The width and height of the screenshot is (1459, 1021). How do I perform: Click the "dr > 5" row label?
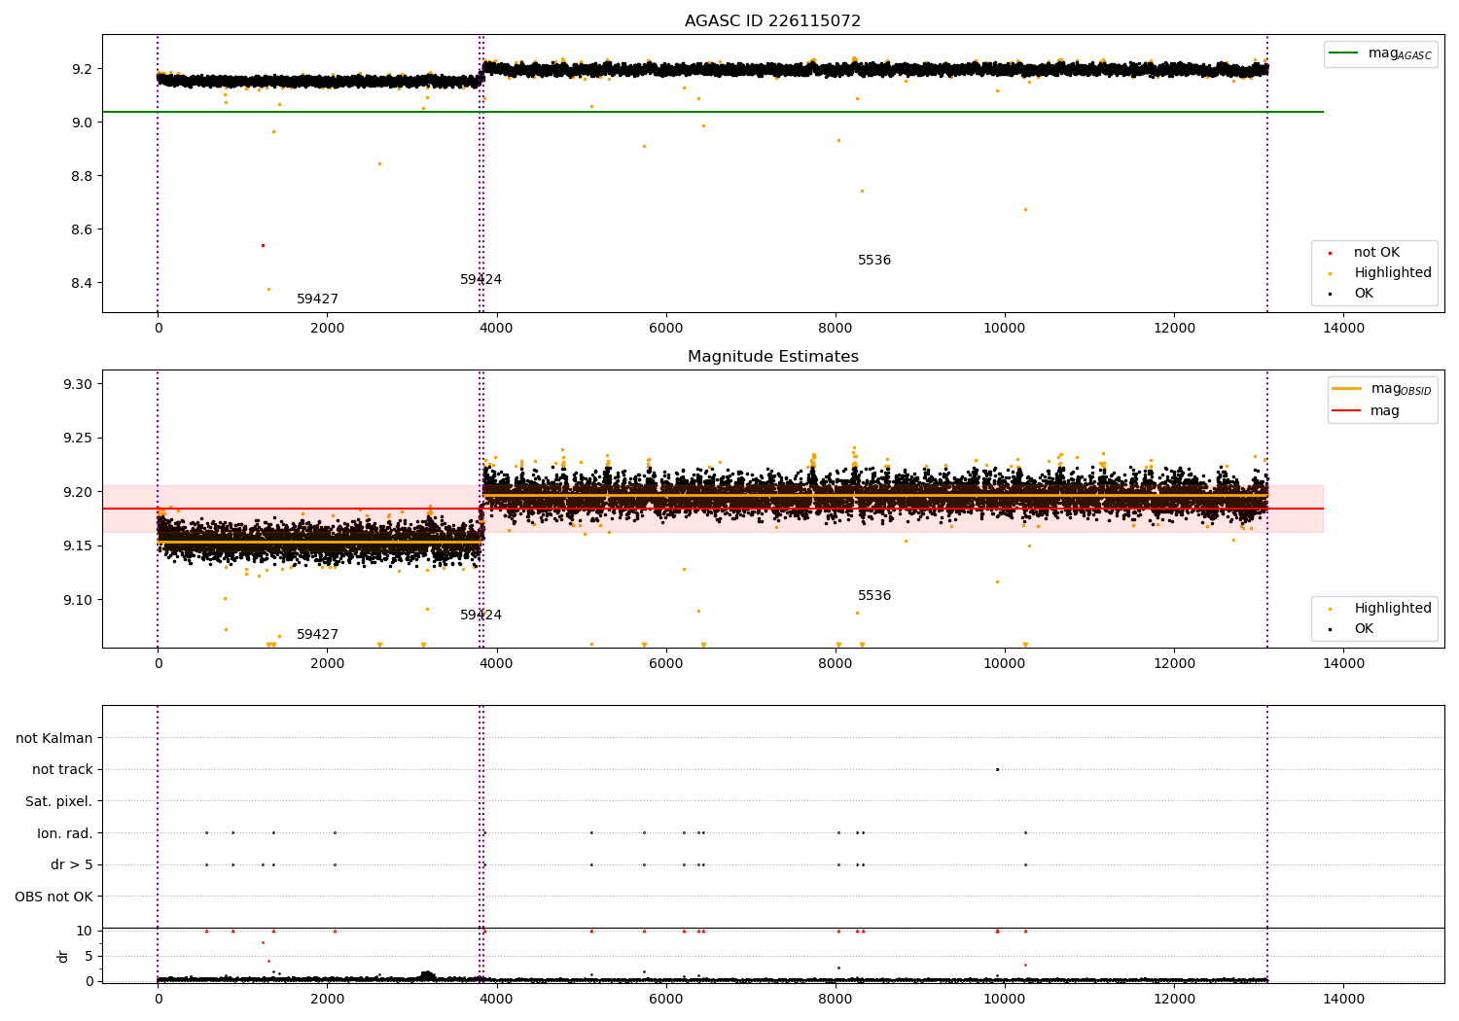pyautogui.click(x=72, y=865)
